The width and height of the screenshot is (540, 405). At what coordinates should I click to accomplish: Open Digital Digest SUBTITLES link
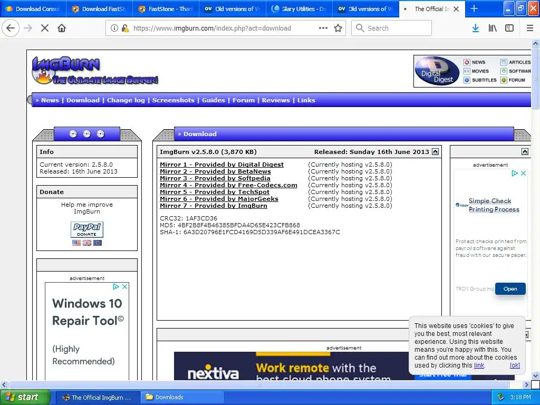pos(480,80)
